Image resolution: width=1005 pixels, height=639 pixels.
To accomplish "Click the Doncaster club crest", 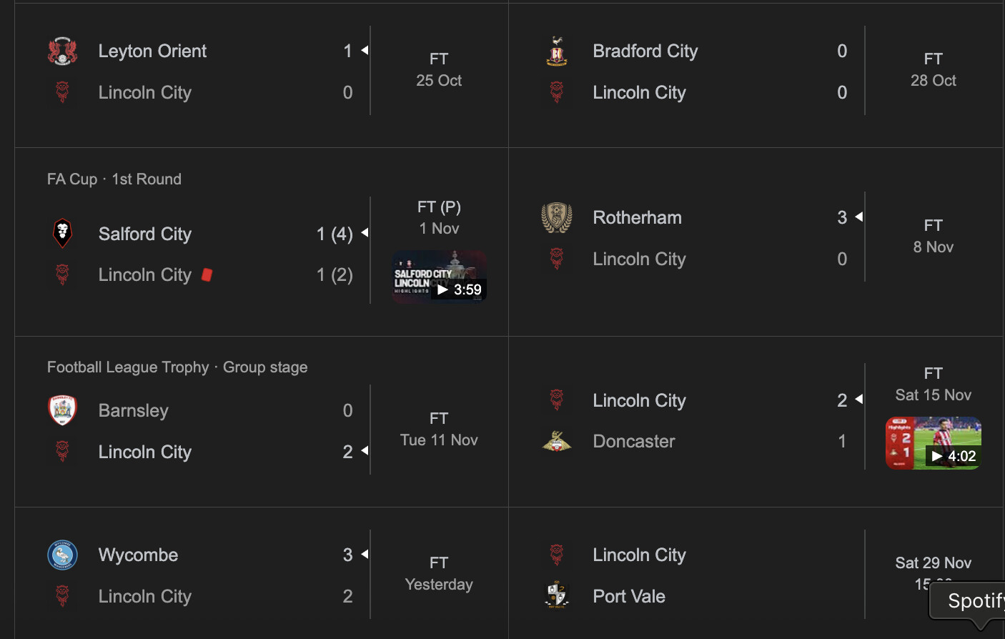I will 557,442.
